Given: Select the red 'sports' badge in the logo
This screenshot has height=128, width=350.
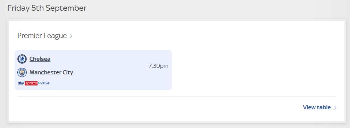Looking at the screenshot, I should point(31,83).
